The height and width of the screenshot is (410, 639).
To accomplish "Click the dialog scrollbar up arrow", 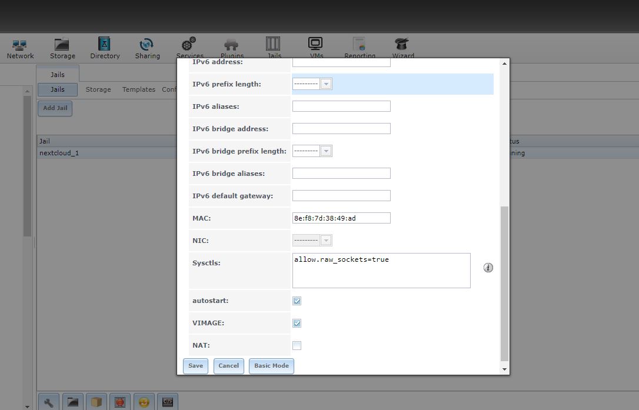I will coord(504,64).
